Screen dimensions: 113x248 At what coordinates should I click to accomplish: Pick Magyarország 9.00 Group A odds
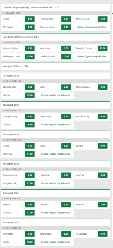click(103, 87)
